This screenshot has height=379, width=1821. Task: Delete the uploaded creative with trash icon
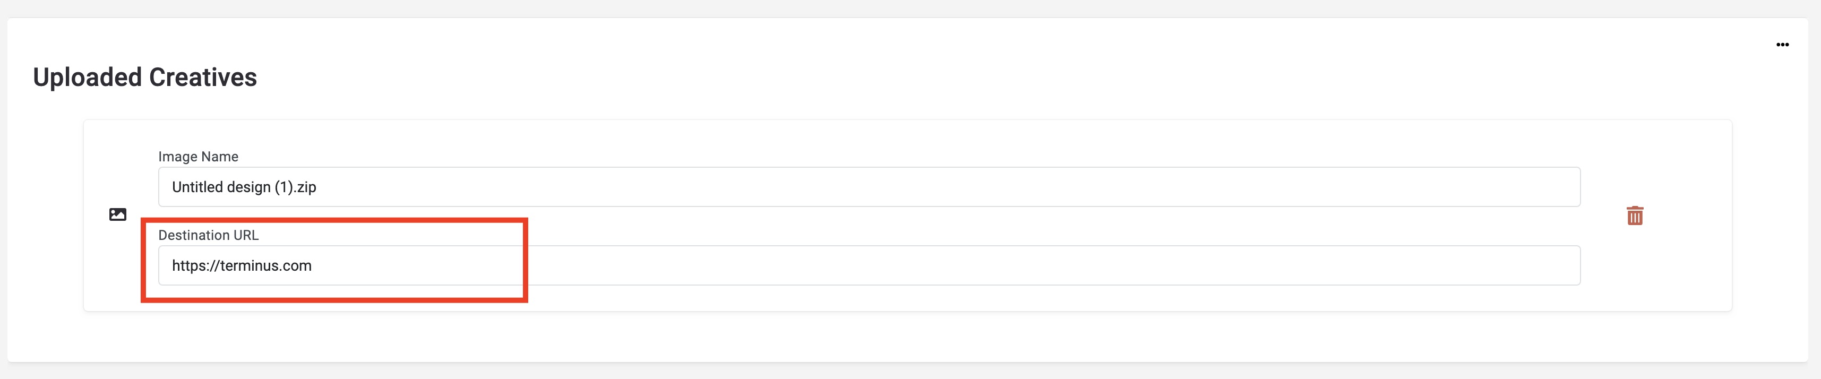click(x=1634, y=216)
